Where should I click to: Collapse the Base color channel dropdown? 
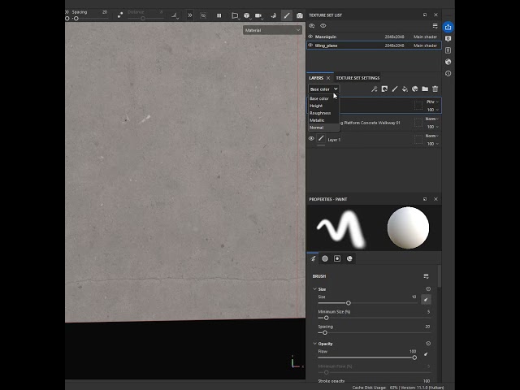point(323,89)
